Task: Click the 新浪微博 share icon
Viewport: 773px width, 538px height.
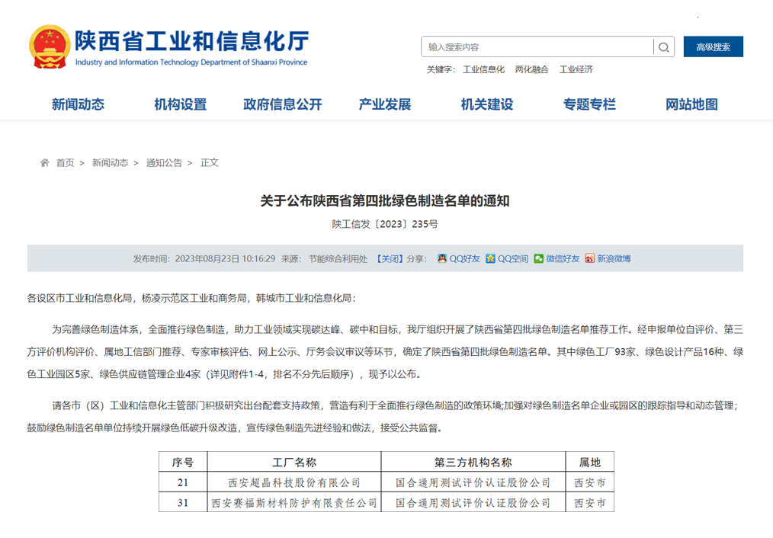Action: coord(589,258)
